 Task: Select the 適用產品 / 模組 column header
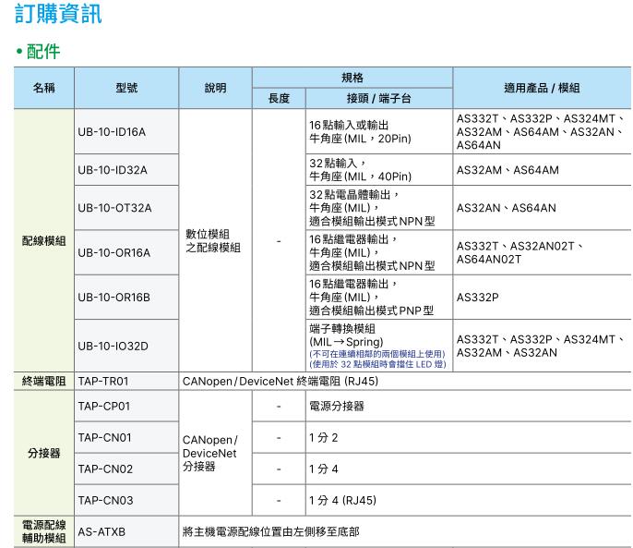click(542, 88)
